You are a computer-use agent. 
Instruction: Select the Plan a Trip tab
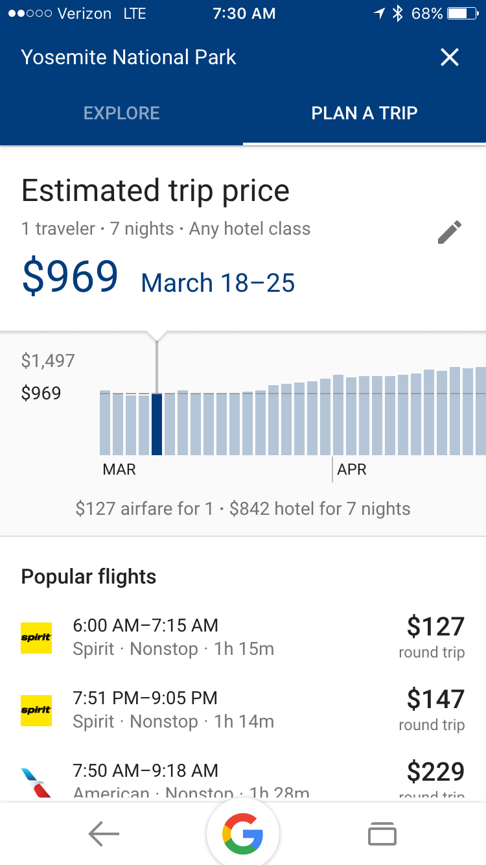[x=364, y=113]
